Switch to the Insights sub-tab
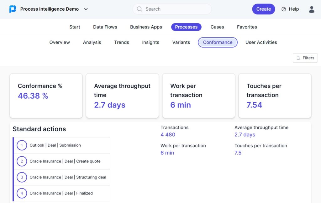 point(151,42)
